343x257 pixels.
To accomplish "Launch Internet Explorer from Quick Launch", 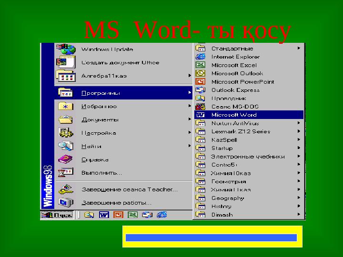I will [x=161, y=215].
